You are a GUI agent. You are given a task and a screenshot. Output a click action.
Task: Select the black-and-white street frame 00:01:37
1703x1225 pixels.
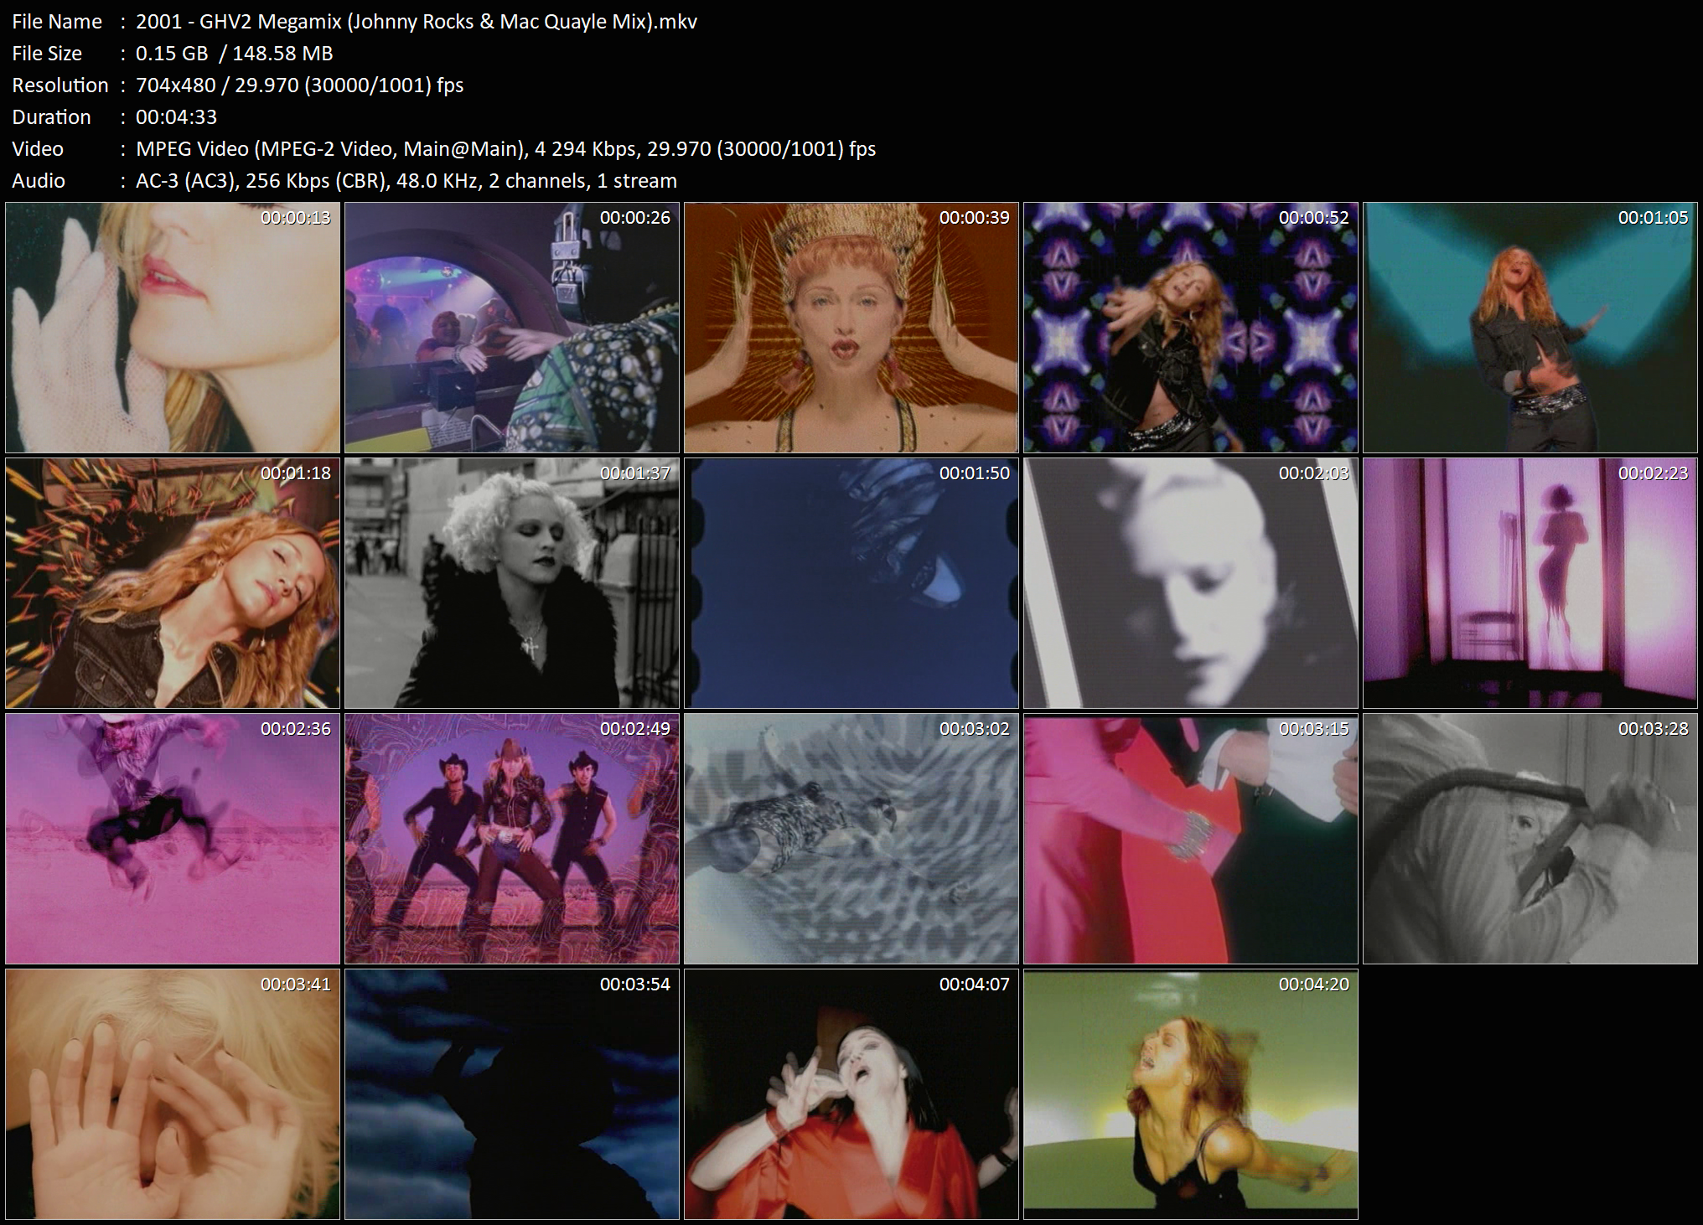tap(512, 583)
